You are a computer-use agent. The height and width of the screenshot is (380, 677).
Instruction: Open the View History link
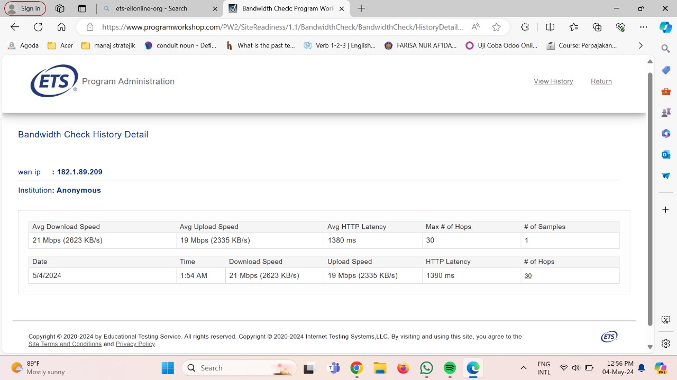click(x=553, y=81)
